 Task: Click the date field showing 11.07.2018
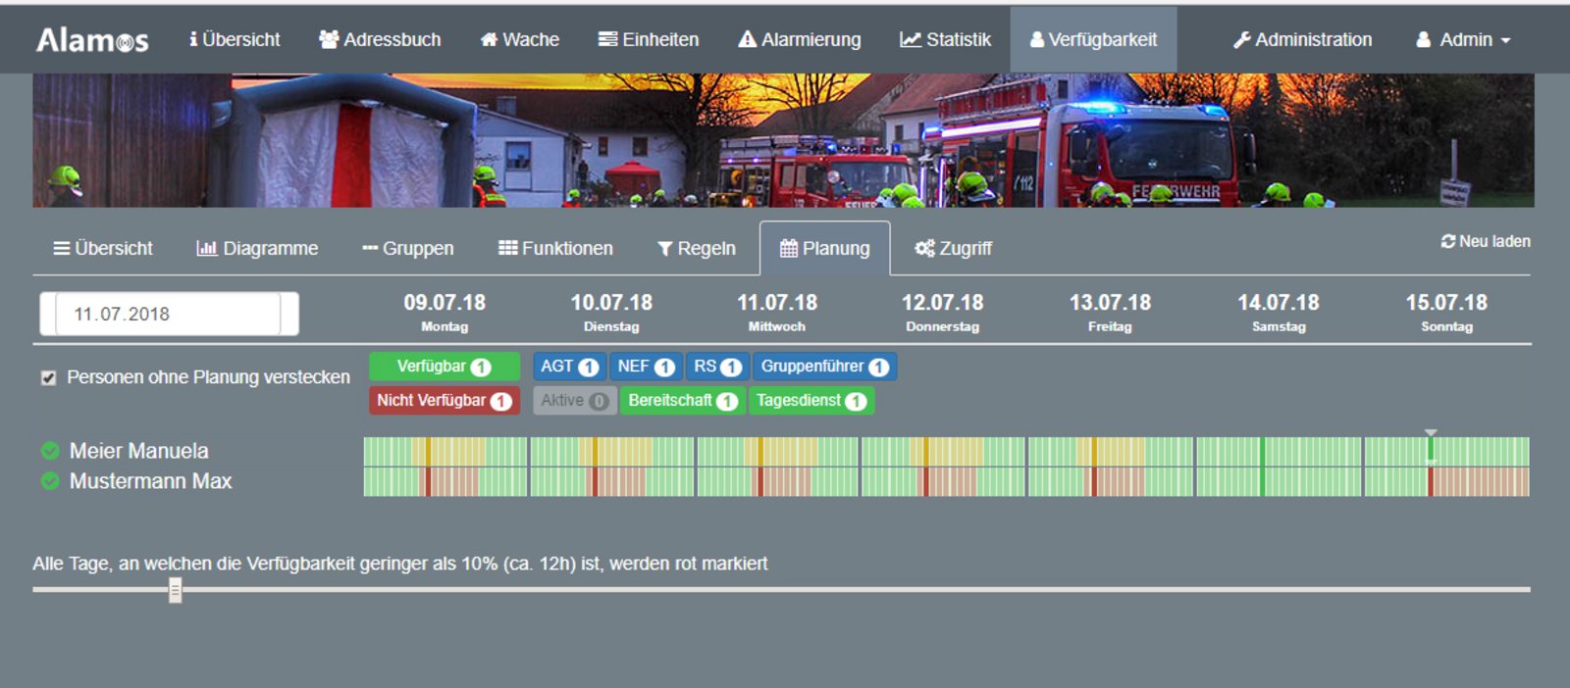[168, 315]
